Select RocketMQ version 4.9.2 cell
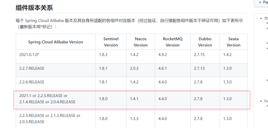The height and width of the screenshot is (128, 268). click(x=173, y=57)
